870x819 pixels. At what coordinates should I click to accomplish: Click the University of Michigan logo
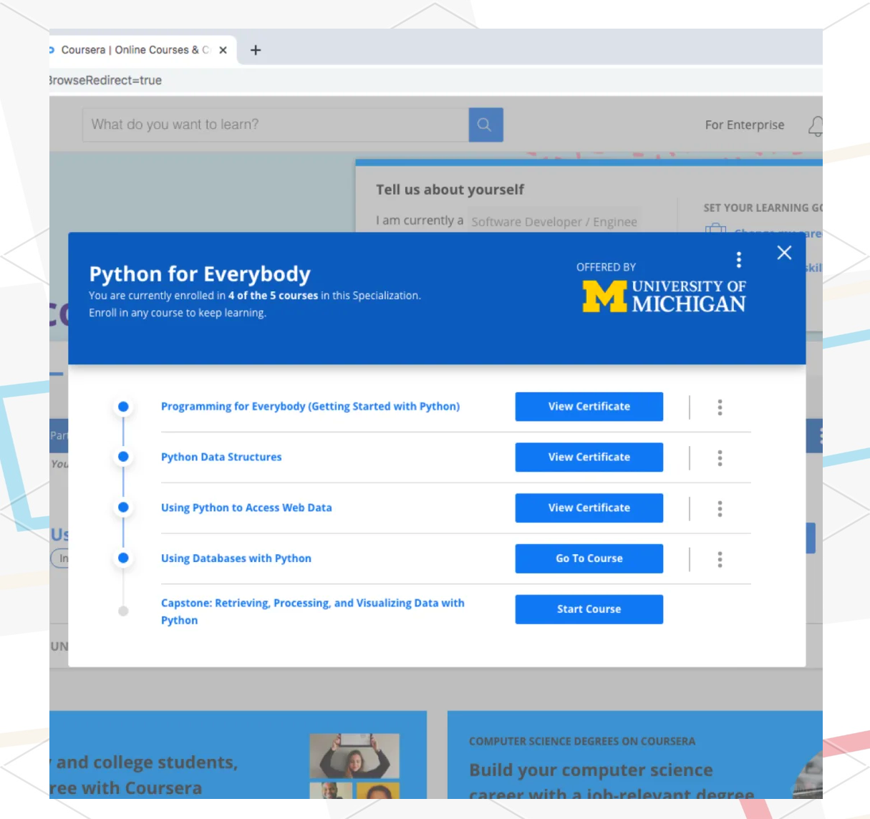point(664,296)
